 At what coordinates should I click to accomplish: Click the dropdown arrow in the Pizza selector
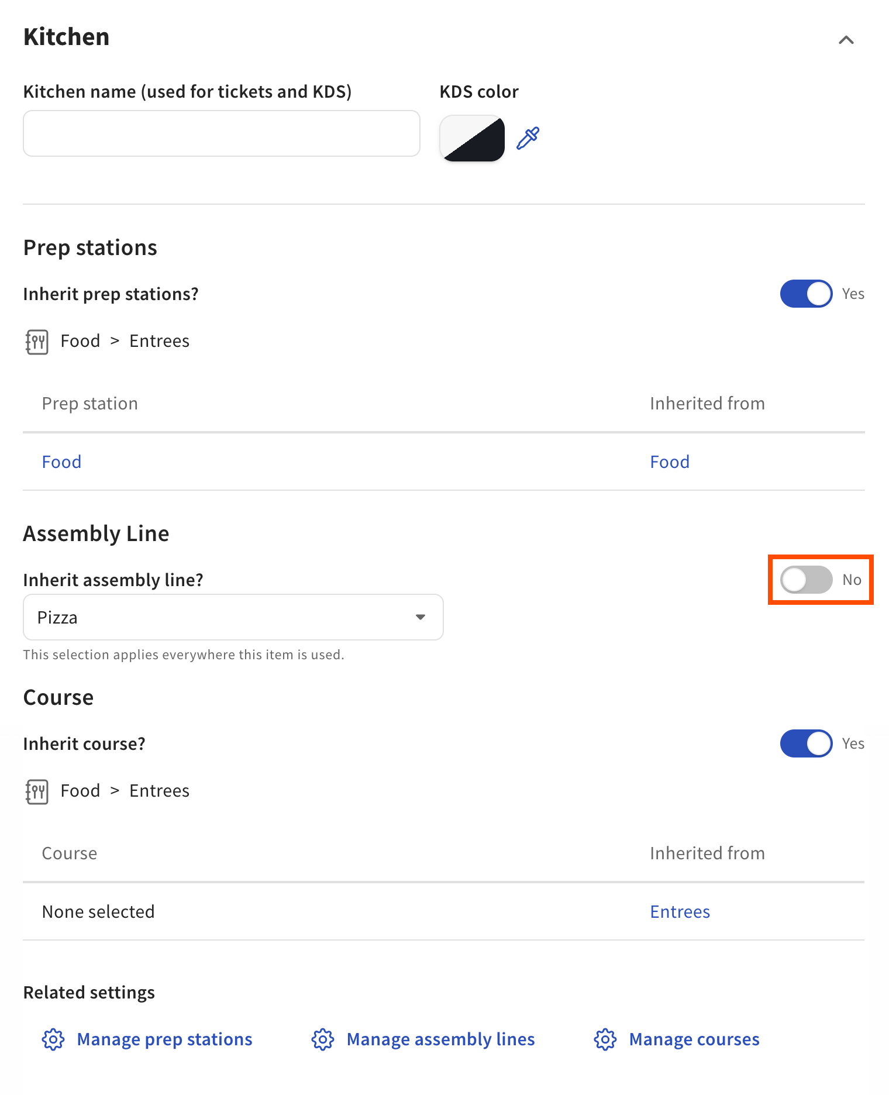click(x=421, y=617)
